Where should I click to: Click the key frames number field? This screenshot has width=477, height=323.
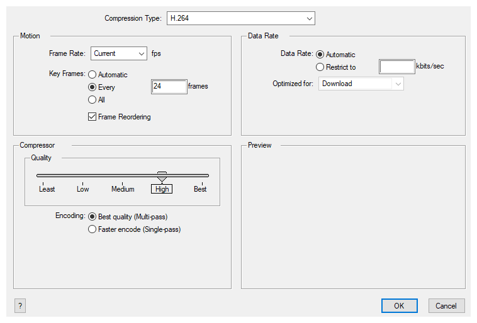pyautogui.click(x=169, y=87)
